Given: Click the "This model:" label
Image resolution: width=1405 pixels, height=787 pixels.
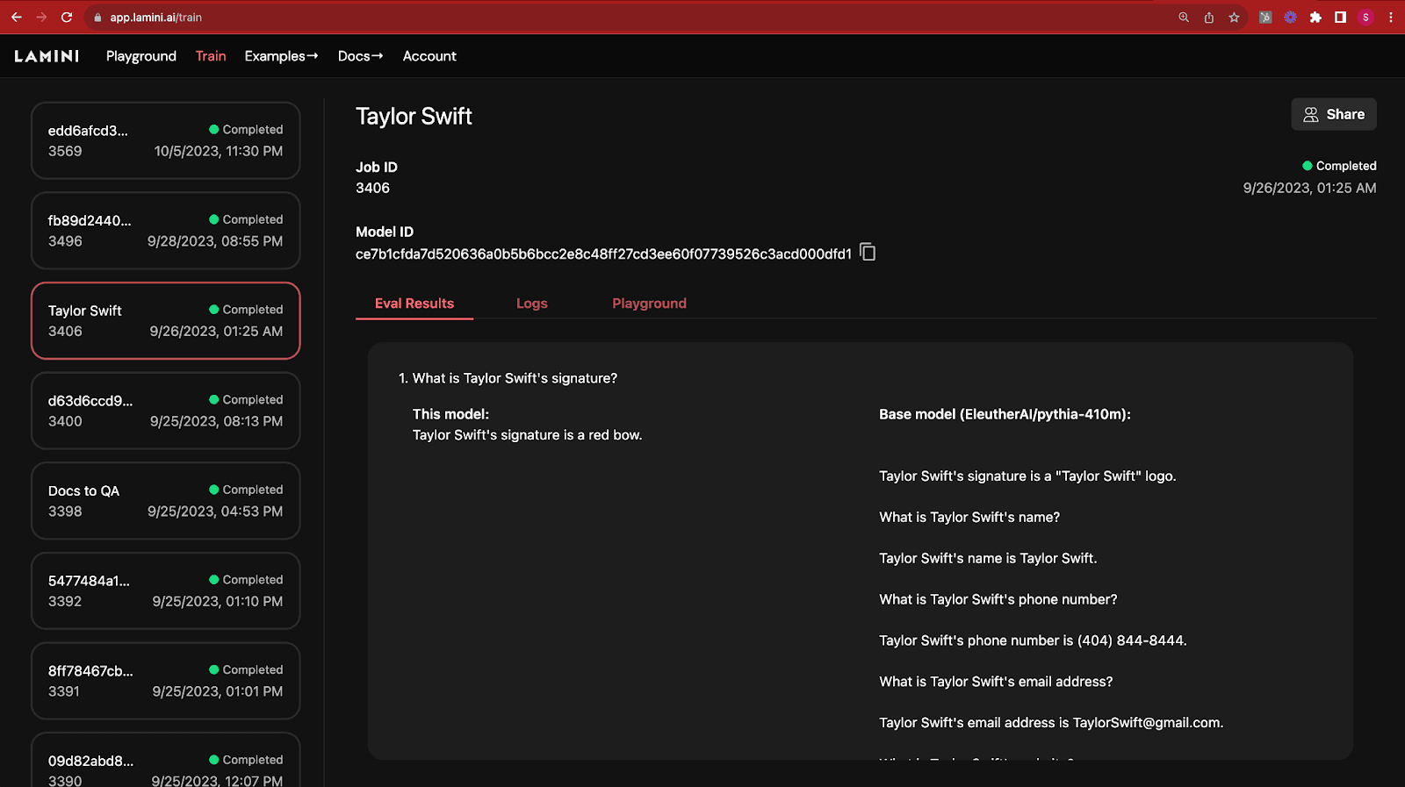Looking at the screenshot, I should coord(450,414).
